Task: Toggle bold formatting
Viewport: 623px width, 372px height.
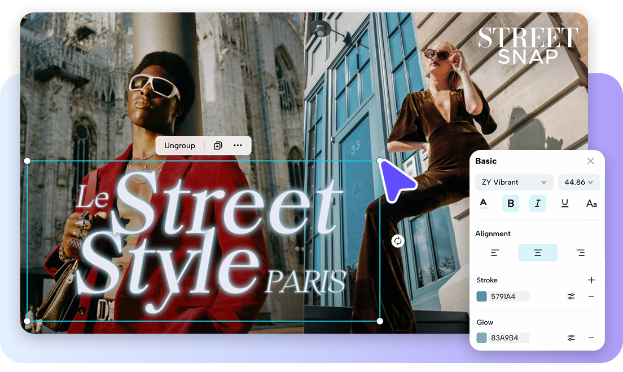Action: click(511, 203)
